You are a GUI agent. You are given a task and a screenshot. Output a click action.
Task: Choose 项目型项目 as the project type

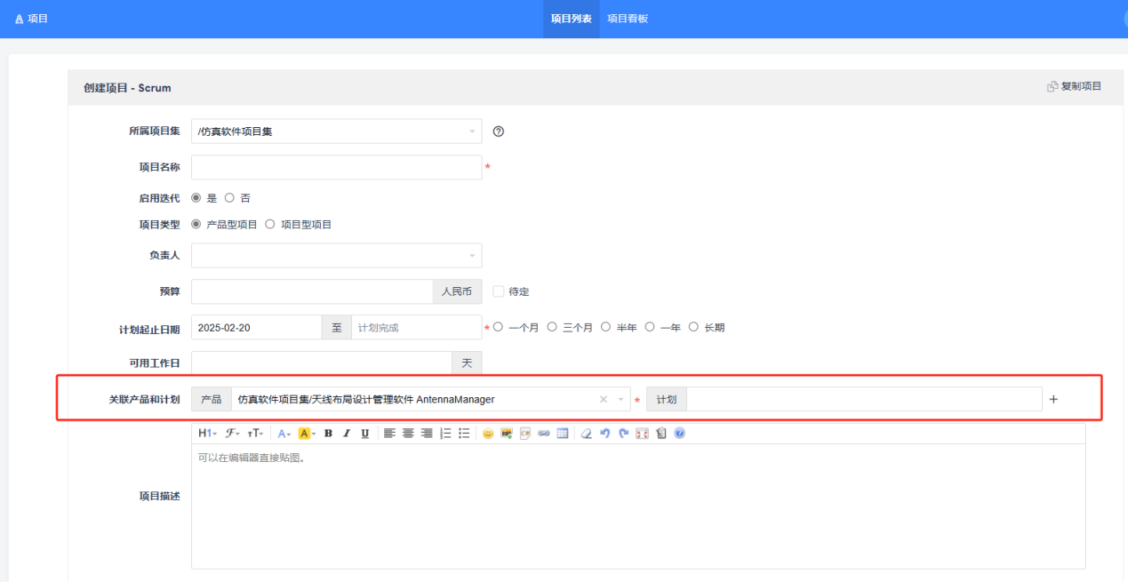(270, 225)
